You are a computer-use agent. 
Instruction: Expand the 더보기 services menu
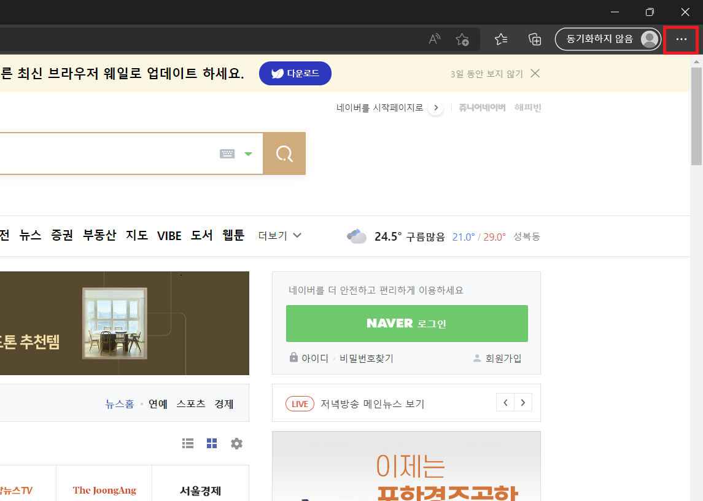pyautogui.click(x=279, y=236)
